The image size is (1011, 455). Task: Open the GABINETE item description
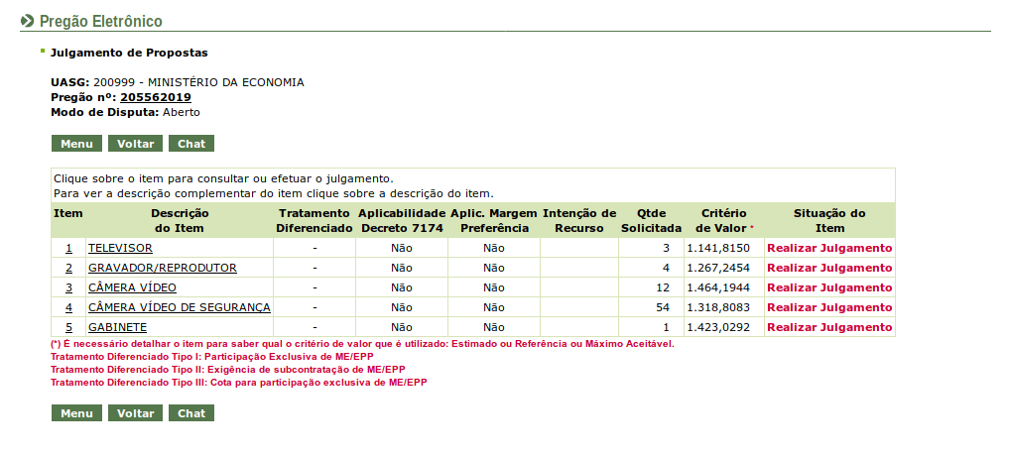tap(117, 327)
